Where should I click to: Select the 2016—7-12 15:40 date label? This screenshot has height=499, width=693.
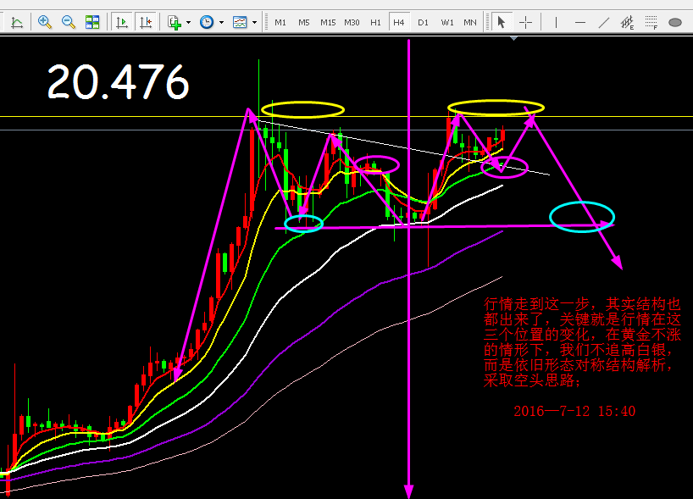pos(574,411)
